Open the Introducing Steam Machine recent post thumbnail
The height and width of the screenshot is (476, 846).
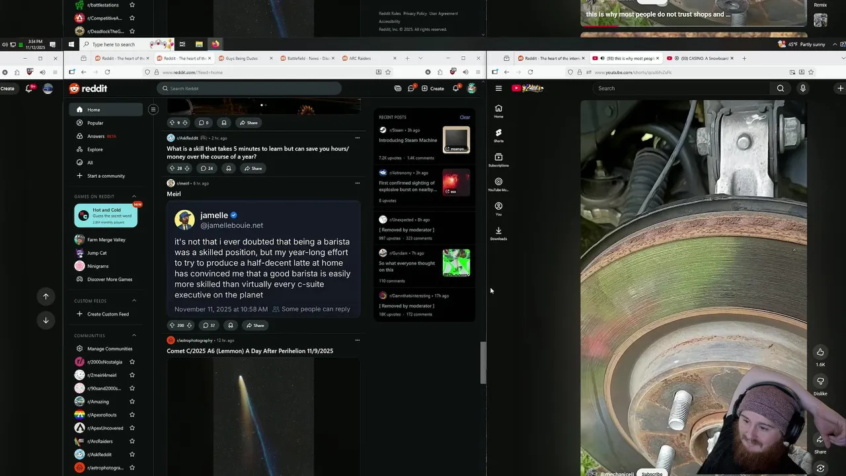[x=456, y=140]
